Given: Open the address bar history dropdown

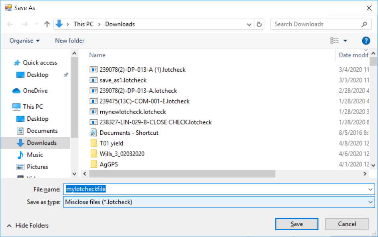Looking at the screenshot, I should click(x=250, y=24).
